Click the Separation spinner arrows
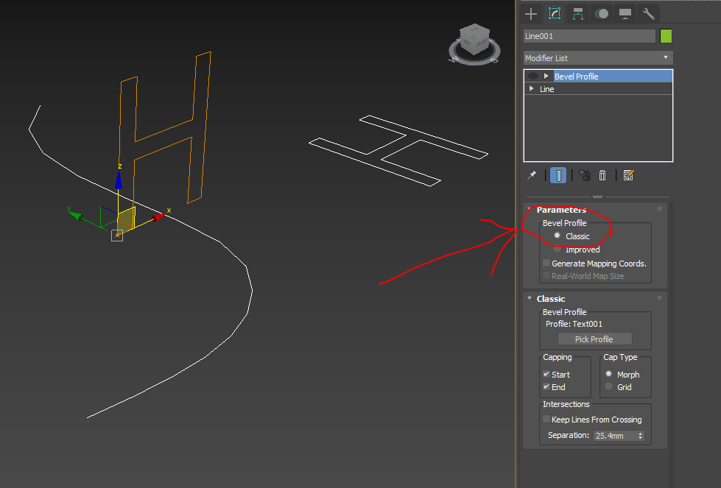The width and height of the screenshot is (721, 488). pos(641,436)
